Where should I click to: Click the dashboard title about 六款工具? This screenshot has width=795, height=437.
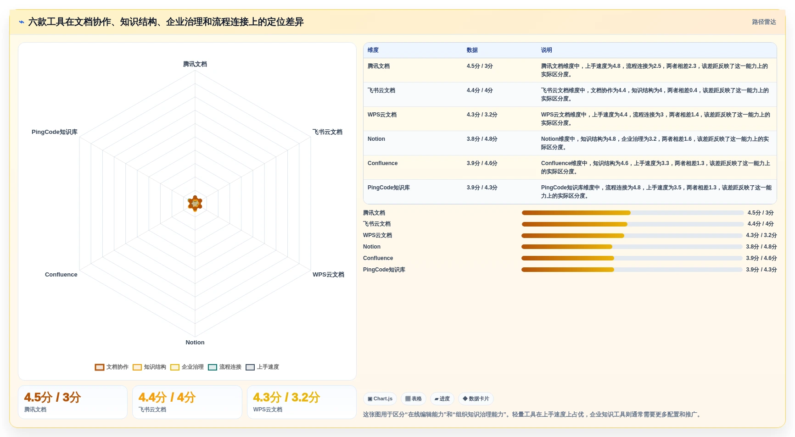tap(166, 22)
